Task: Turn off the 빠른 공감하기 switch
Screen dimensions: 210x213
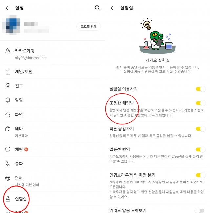Action: click(200, 129)
